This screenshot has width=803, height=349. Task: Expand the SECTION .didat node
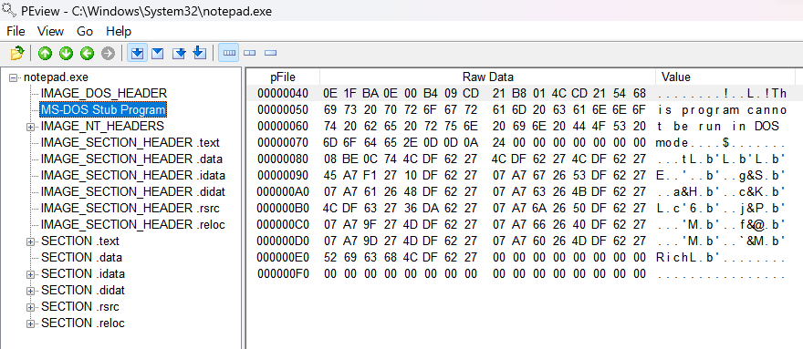(x=31, y=290)
